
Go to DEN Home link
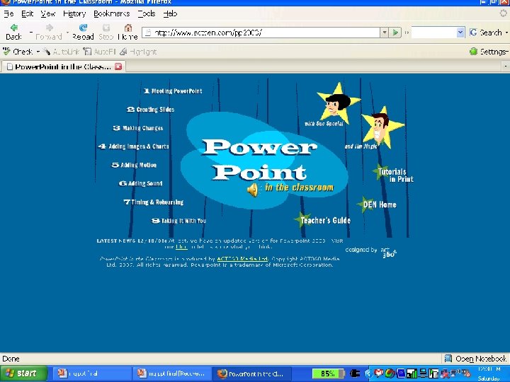point(378,204)
